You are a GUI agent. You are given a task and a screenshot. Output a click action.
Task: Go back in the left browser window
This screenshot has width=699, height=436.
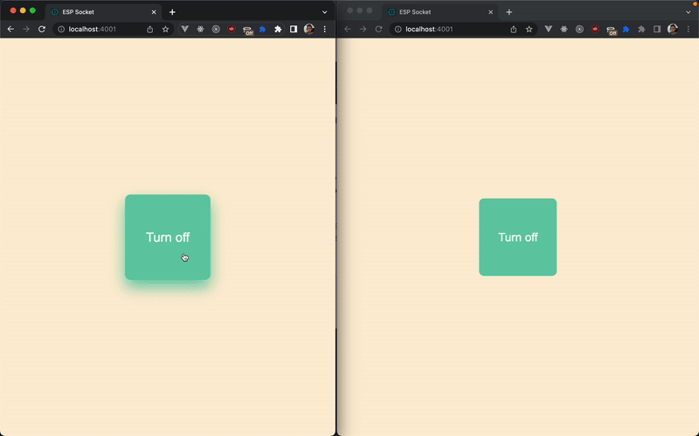point(10,30)
